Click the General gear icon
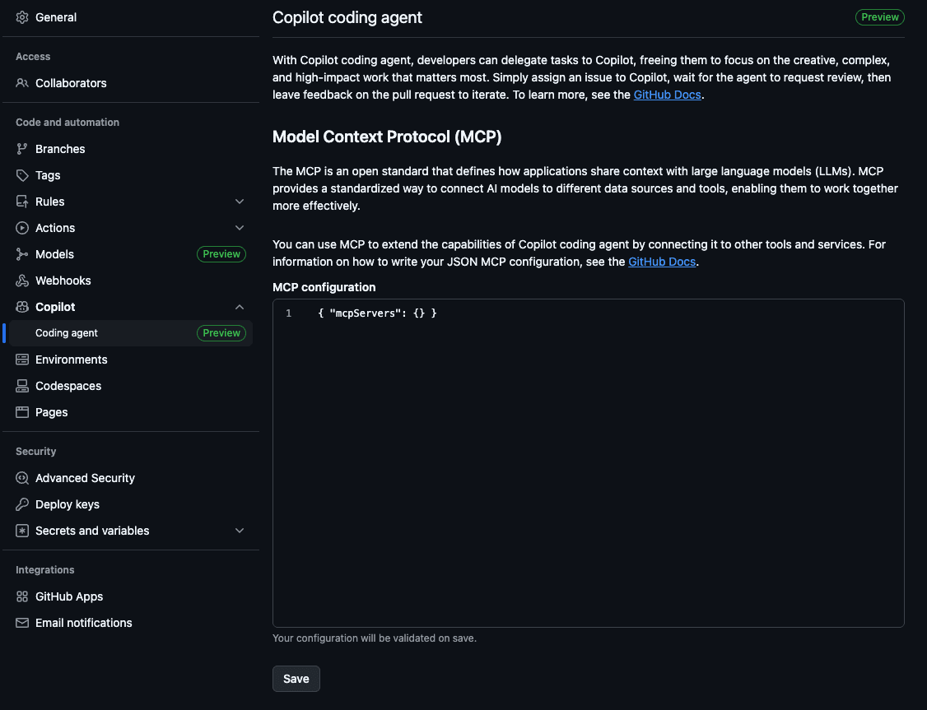 [x=22, y=17]
